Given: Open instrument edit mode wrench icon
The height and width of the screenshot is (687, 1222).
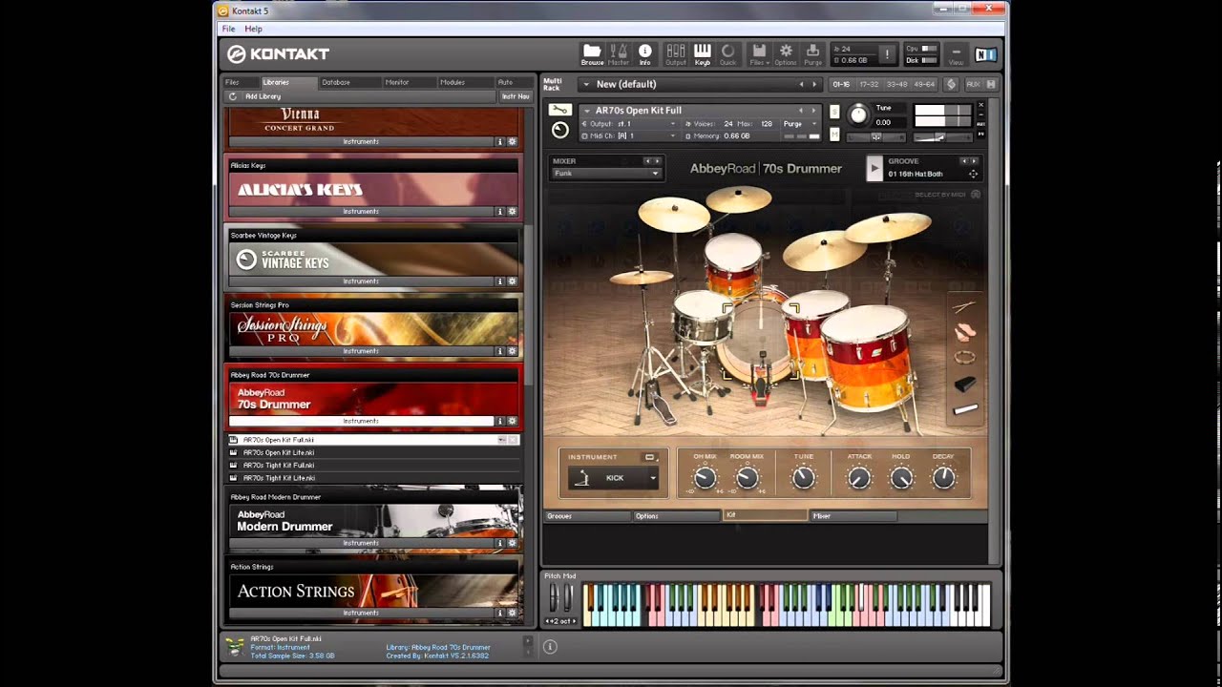Looking at the screenshot, I should pos(560,110).
